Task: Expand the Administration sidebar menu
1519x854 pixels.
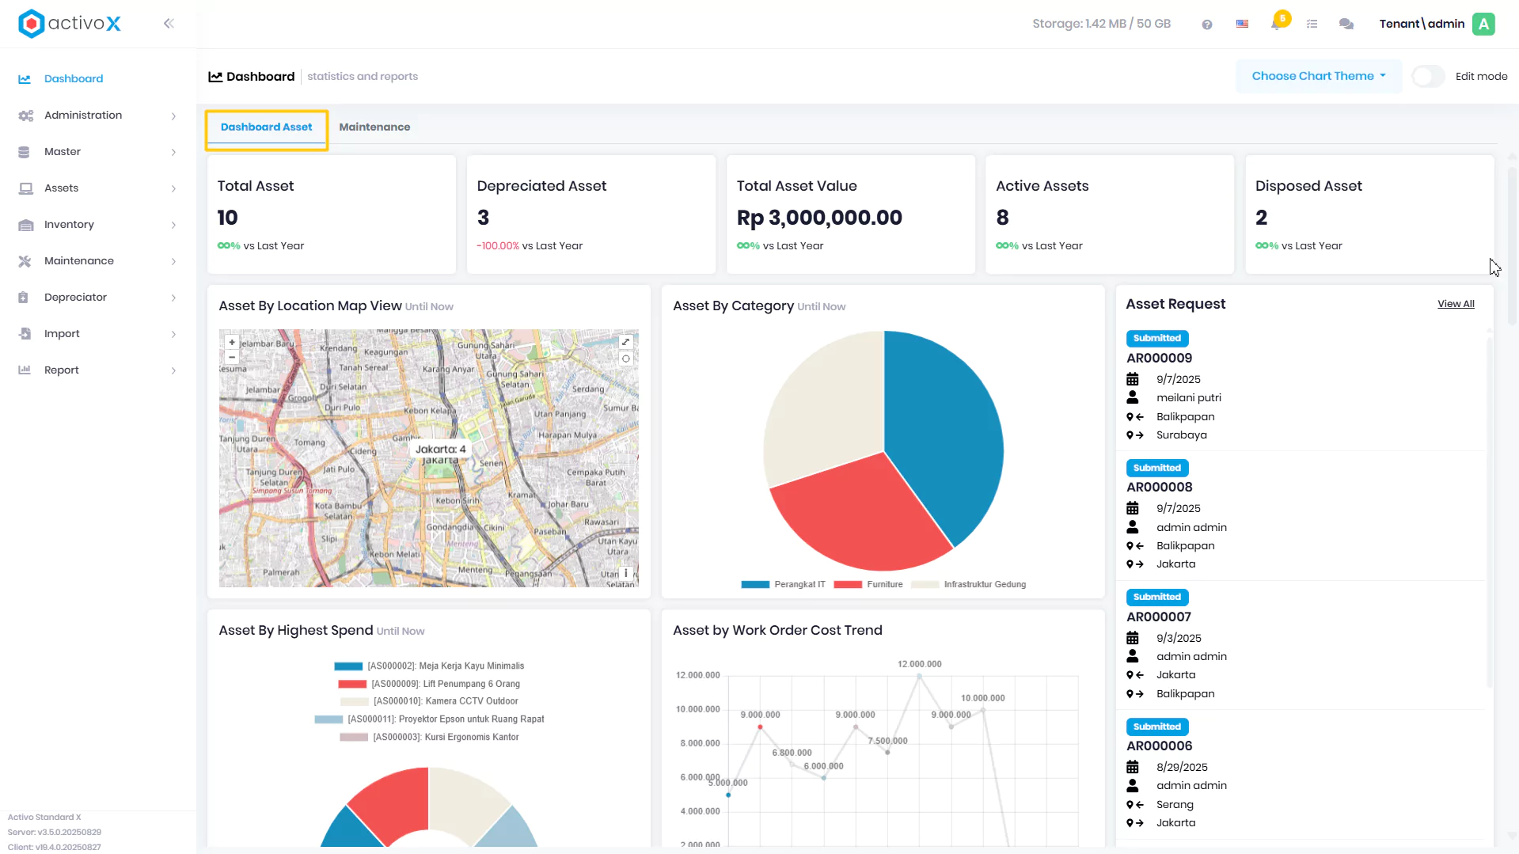Action: 97,116
